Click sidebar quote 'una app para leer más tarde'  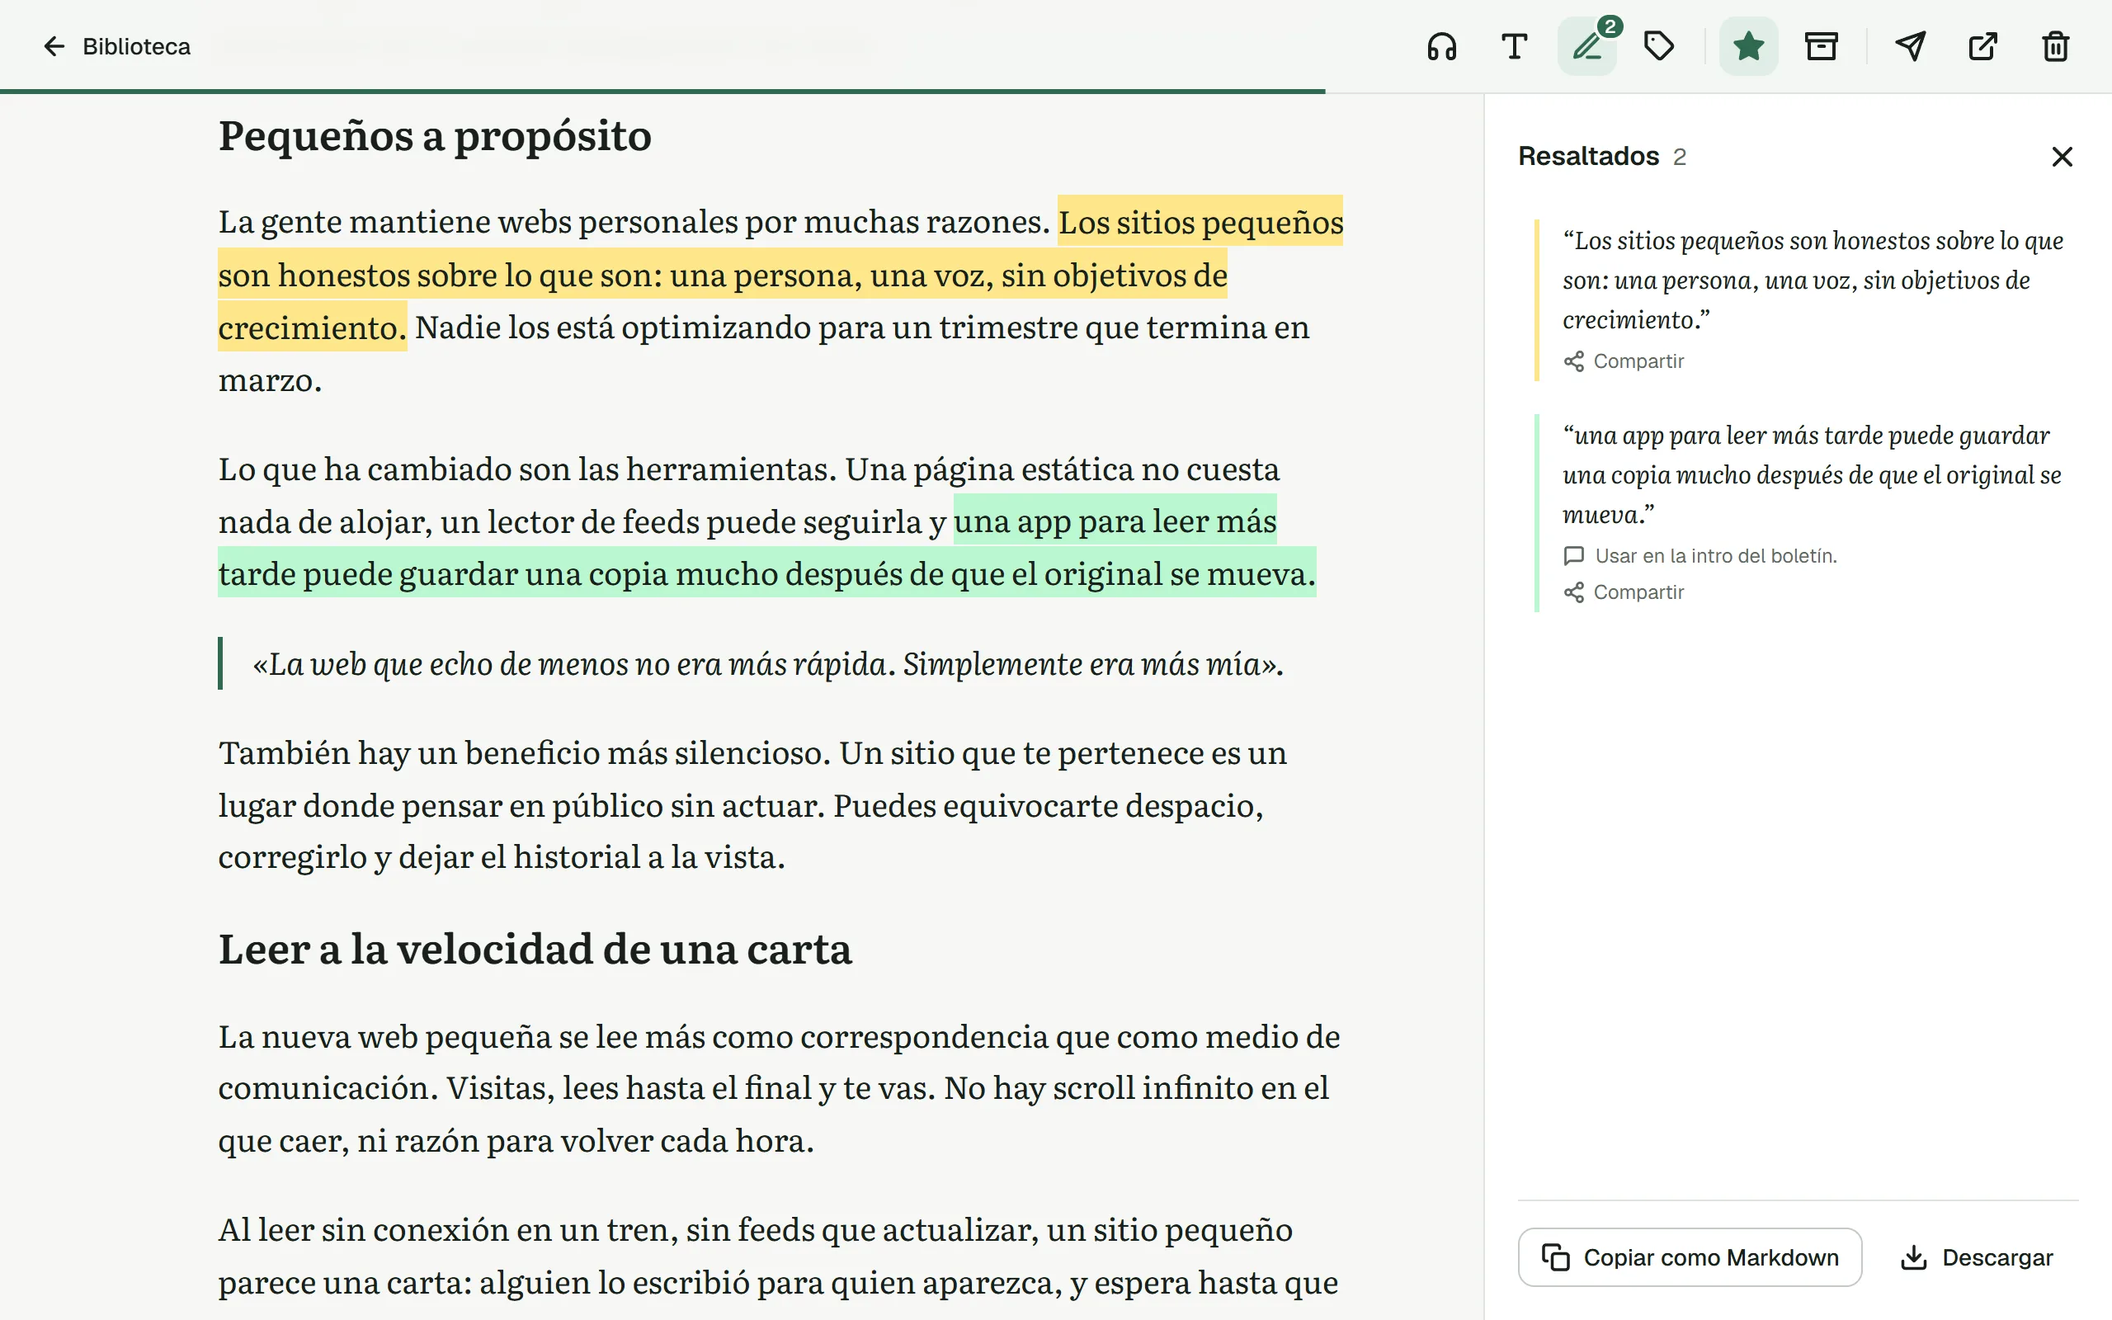point(1812,475)
